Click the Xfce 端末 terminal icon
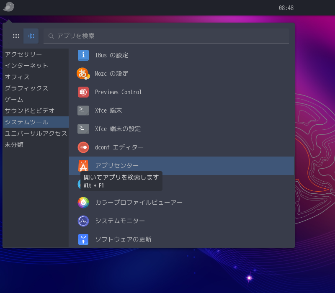Image resolution: width=335 pixels, height=293 pixels. (83, 111)
